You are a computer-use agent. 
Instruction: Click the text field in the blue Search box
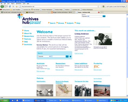tap(59, 56)
